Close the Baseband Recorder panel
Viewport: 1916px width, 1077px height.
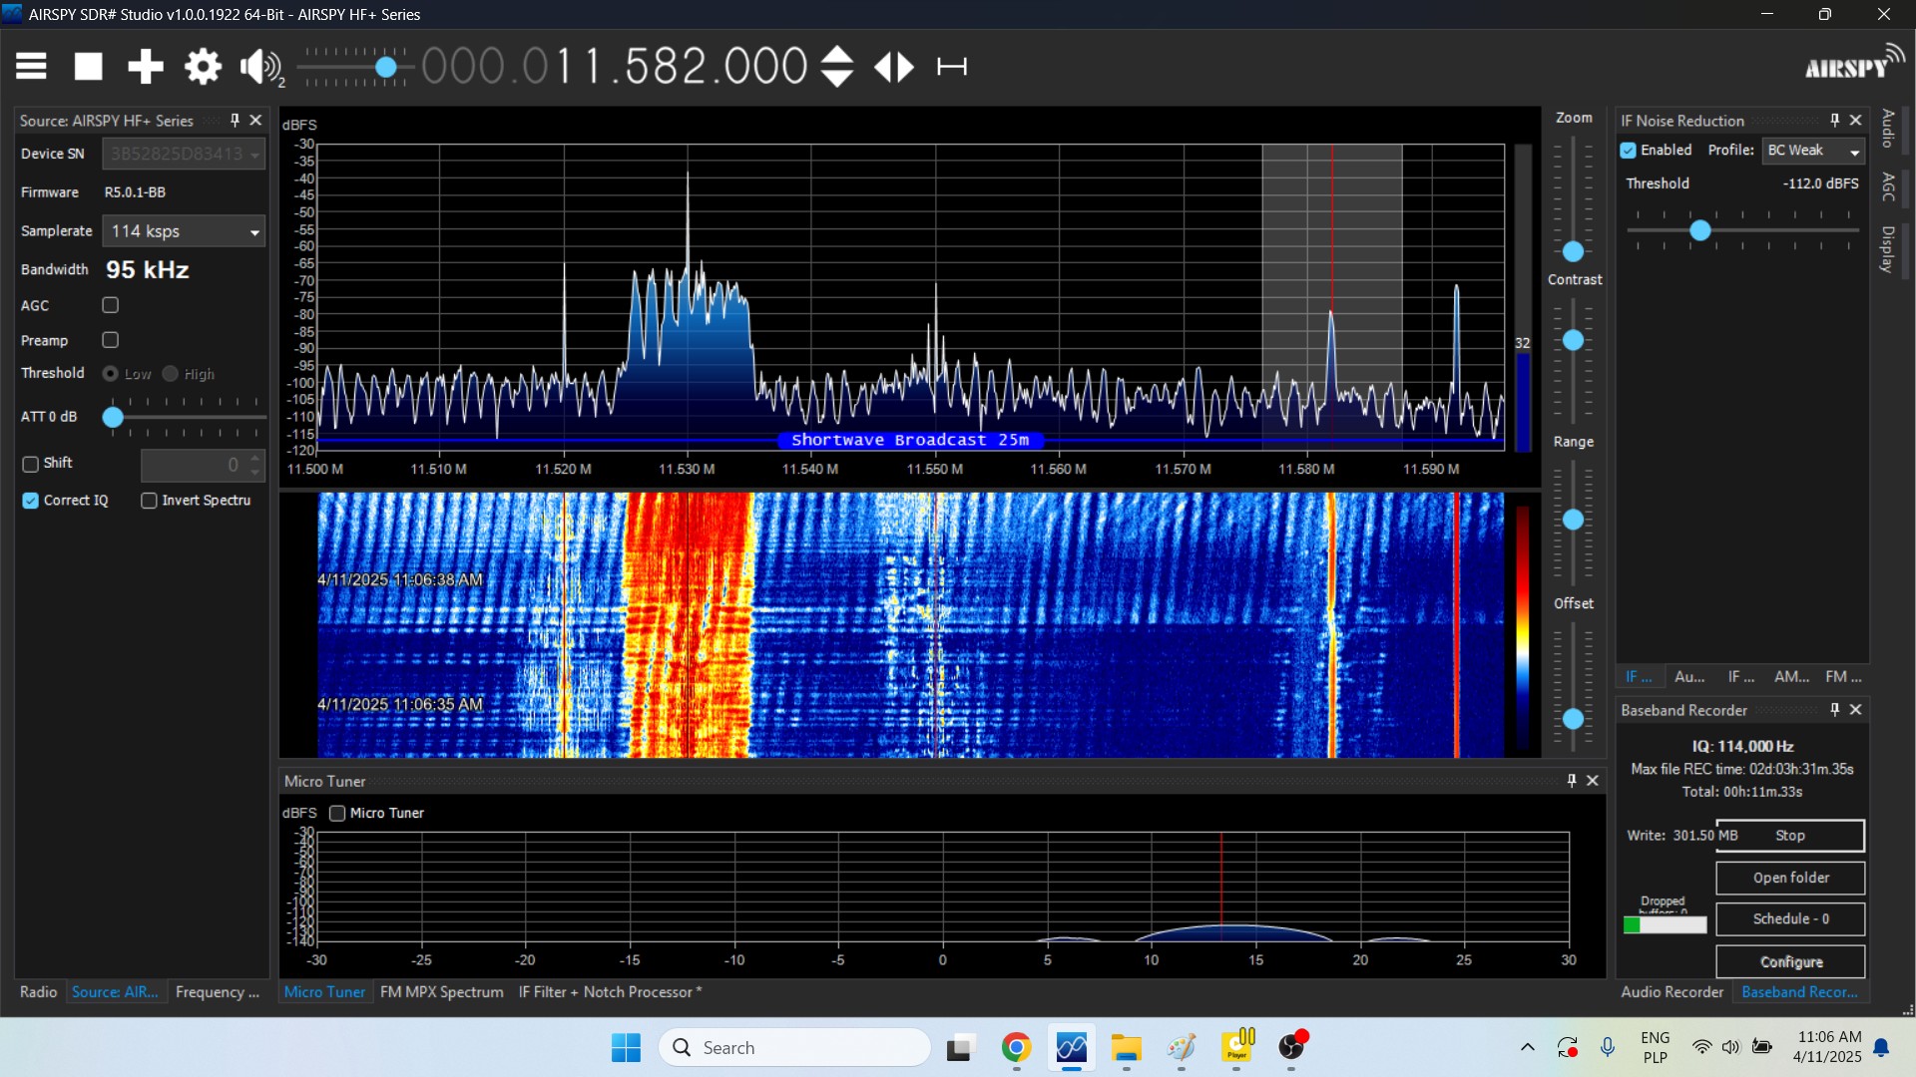tap(1855, 709)
